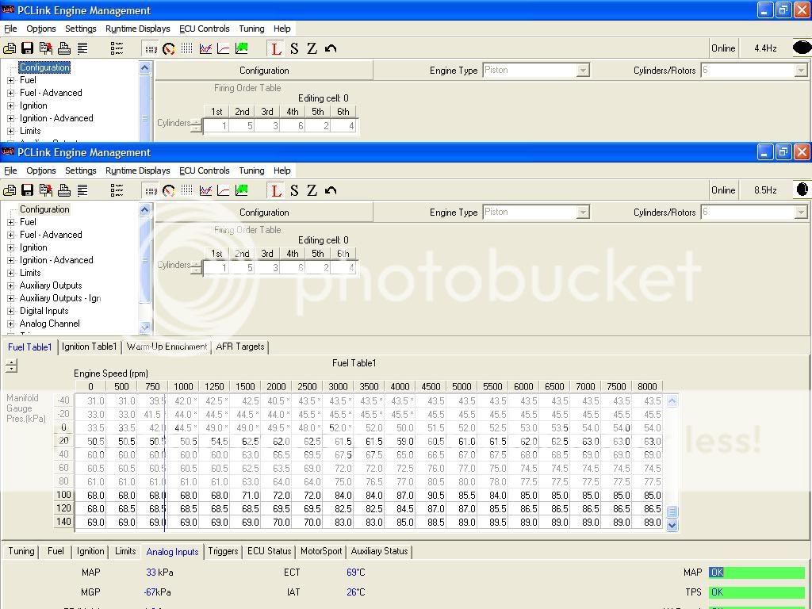Open Cylinders/Rotors dropdown in back window
Viewport: 812px width, 609px height.
(801, 71)
